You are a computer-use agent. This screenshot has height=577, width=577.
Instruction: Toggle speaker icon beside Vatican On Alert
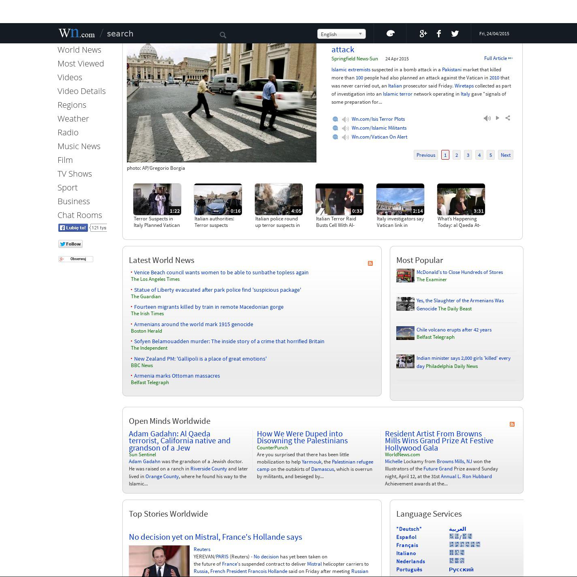tap(345, 137)
